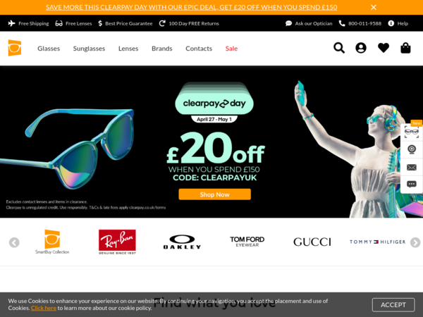This screenshot has width=423, height=317.
Task: Accept the cookie notice
Action: pos(393,305)
